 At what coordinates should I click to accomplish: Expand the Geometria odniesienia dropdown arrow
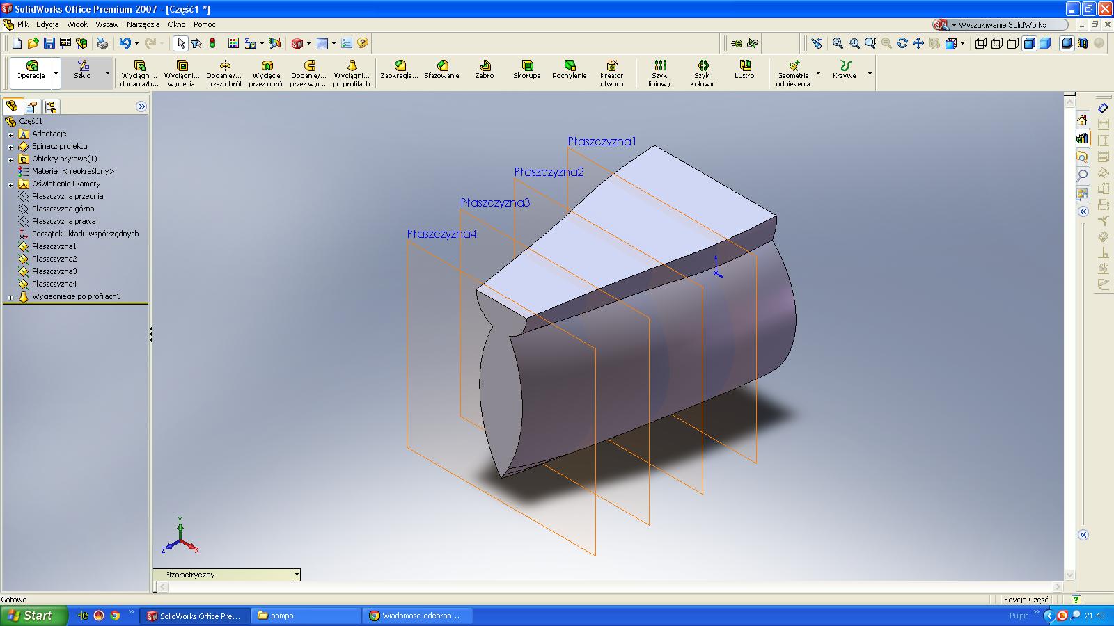[818, 73]
